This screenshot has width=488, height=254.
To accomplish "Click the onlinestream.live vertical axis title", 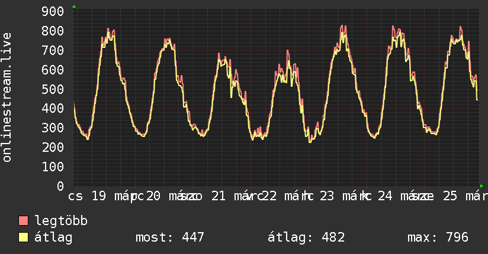I will click(7, 97).
